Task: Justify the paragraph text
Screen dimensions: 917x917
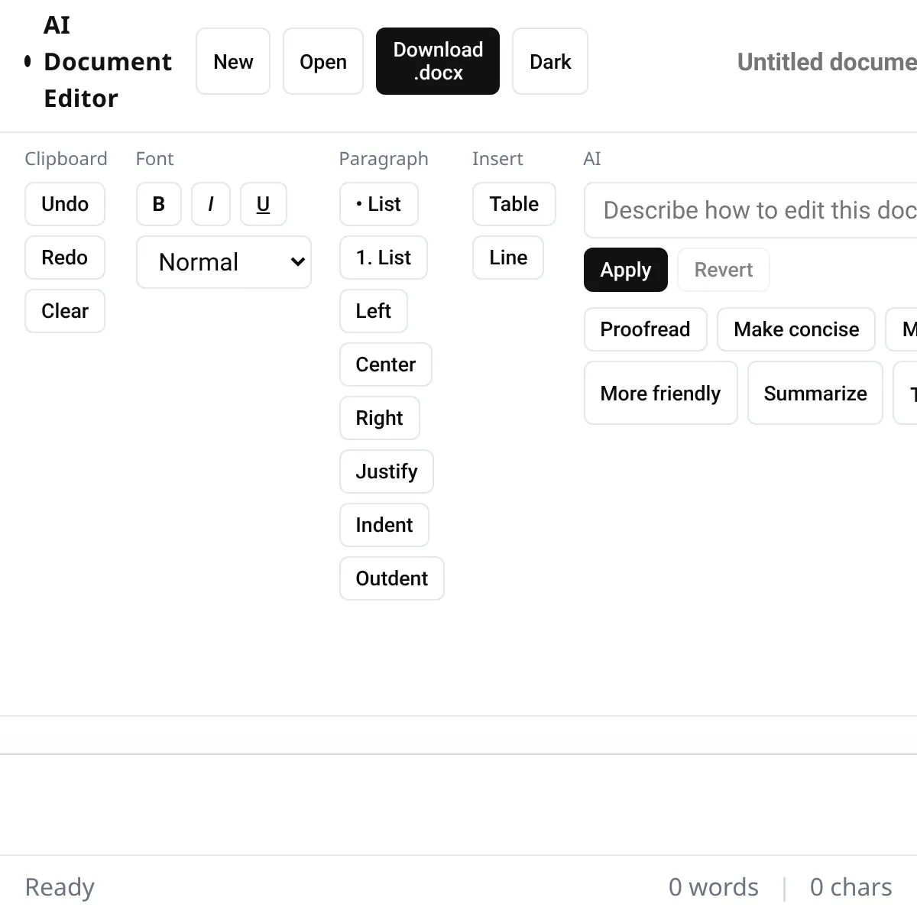Action: (387, 471)
